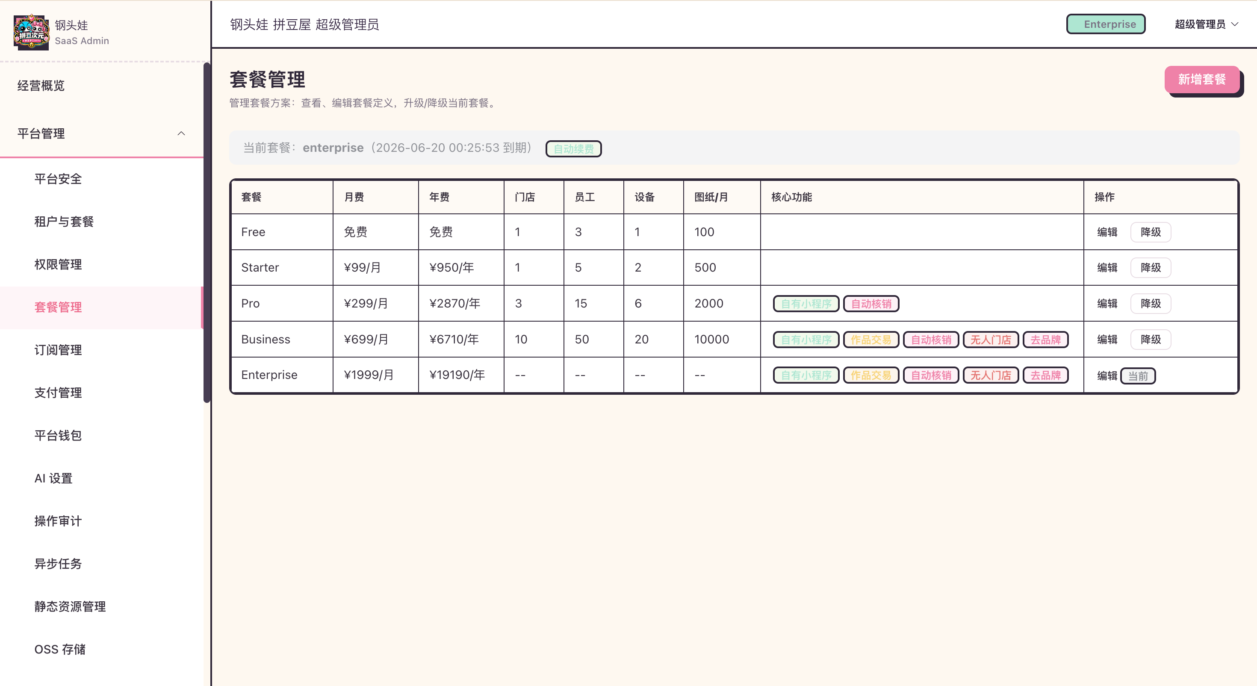This screenshot has width=1257, height=686.
Task: Click 自动核销 tag in Pro row
Action: click(871, 304)
